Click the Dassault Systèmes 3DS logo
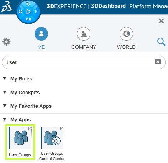Image resolution: width=168 pixels, height=163 pixels. (x=7, y=7)
